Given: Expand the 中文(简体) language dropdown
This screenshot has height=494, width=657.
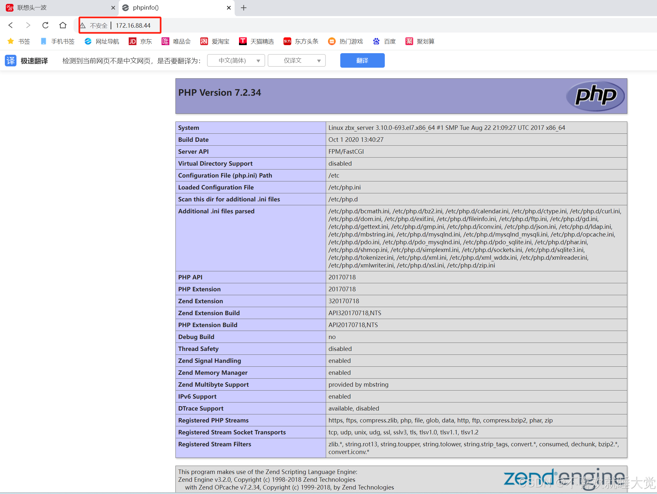Looking at the screenshot, I should coord(236,61).
